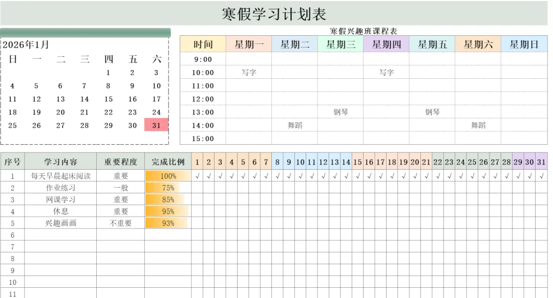The image size is (553, 298).
Task: Click the 12:00 time cell
Action: click(x=203, y=99)
